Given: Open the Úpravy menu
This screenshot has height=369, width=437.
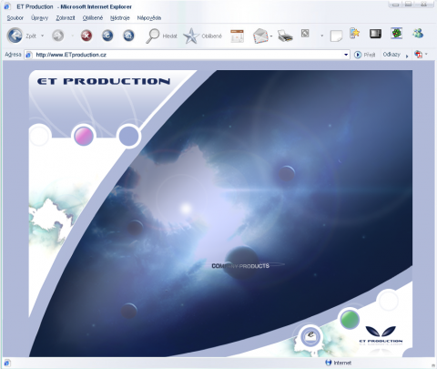Looking at the screenshot, I should point(40,18).
